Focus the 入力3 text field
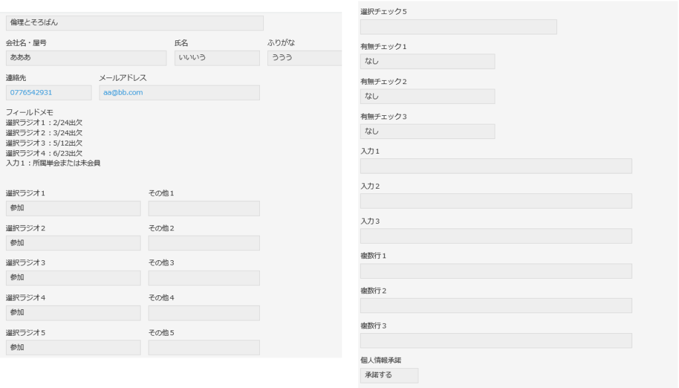 [495, 236]
